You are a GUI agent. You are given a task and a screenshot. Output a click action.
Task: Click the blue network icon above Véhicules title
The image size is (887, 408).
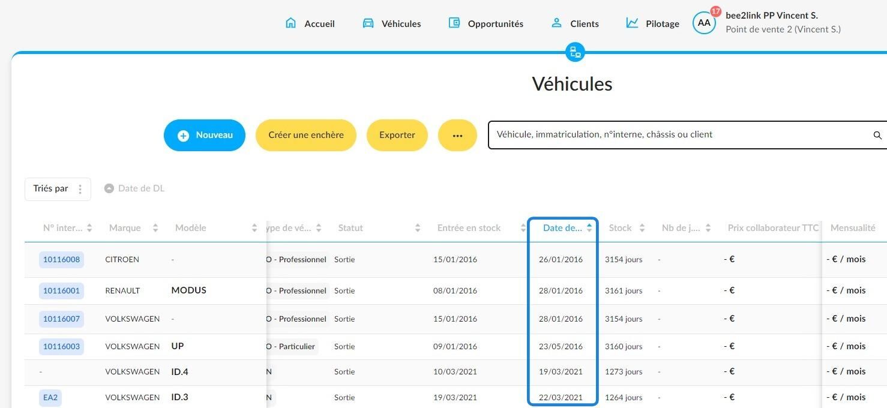575,52
